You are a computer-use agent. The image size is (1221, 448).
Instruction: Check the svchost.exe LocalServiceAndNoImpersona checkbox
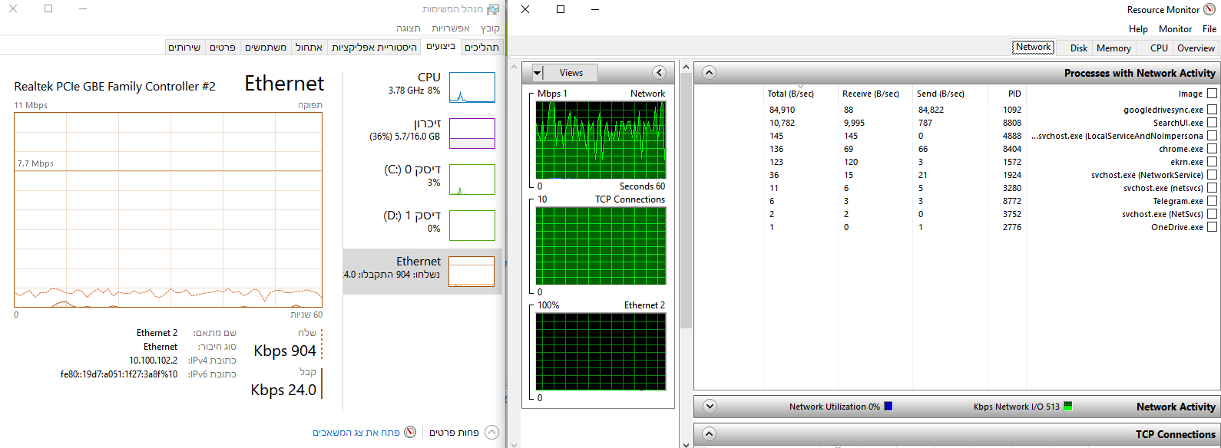point(1212,136)
